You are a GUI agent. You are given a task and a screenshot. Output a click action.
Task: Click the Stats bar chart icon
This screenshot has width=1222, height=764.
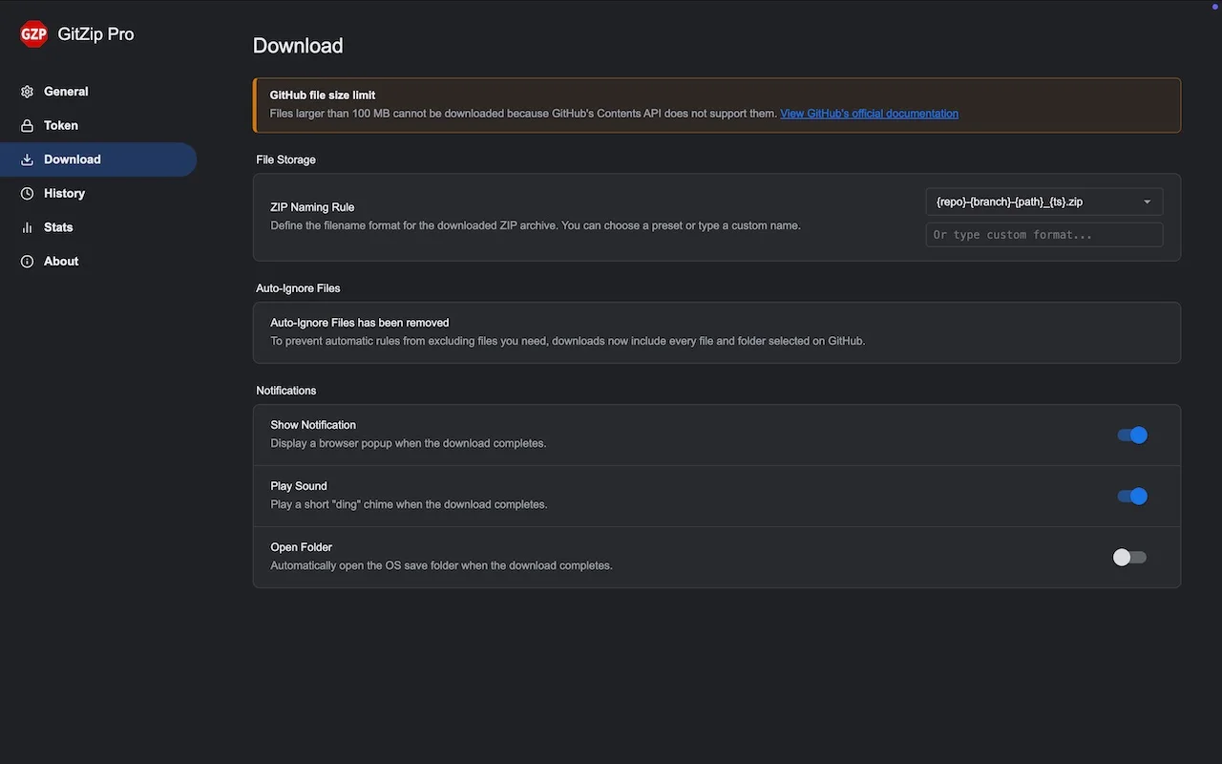27,227
